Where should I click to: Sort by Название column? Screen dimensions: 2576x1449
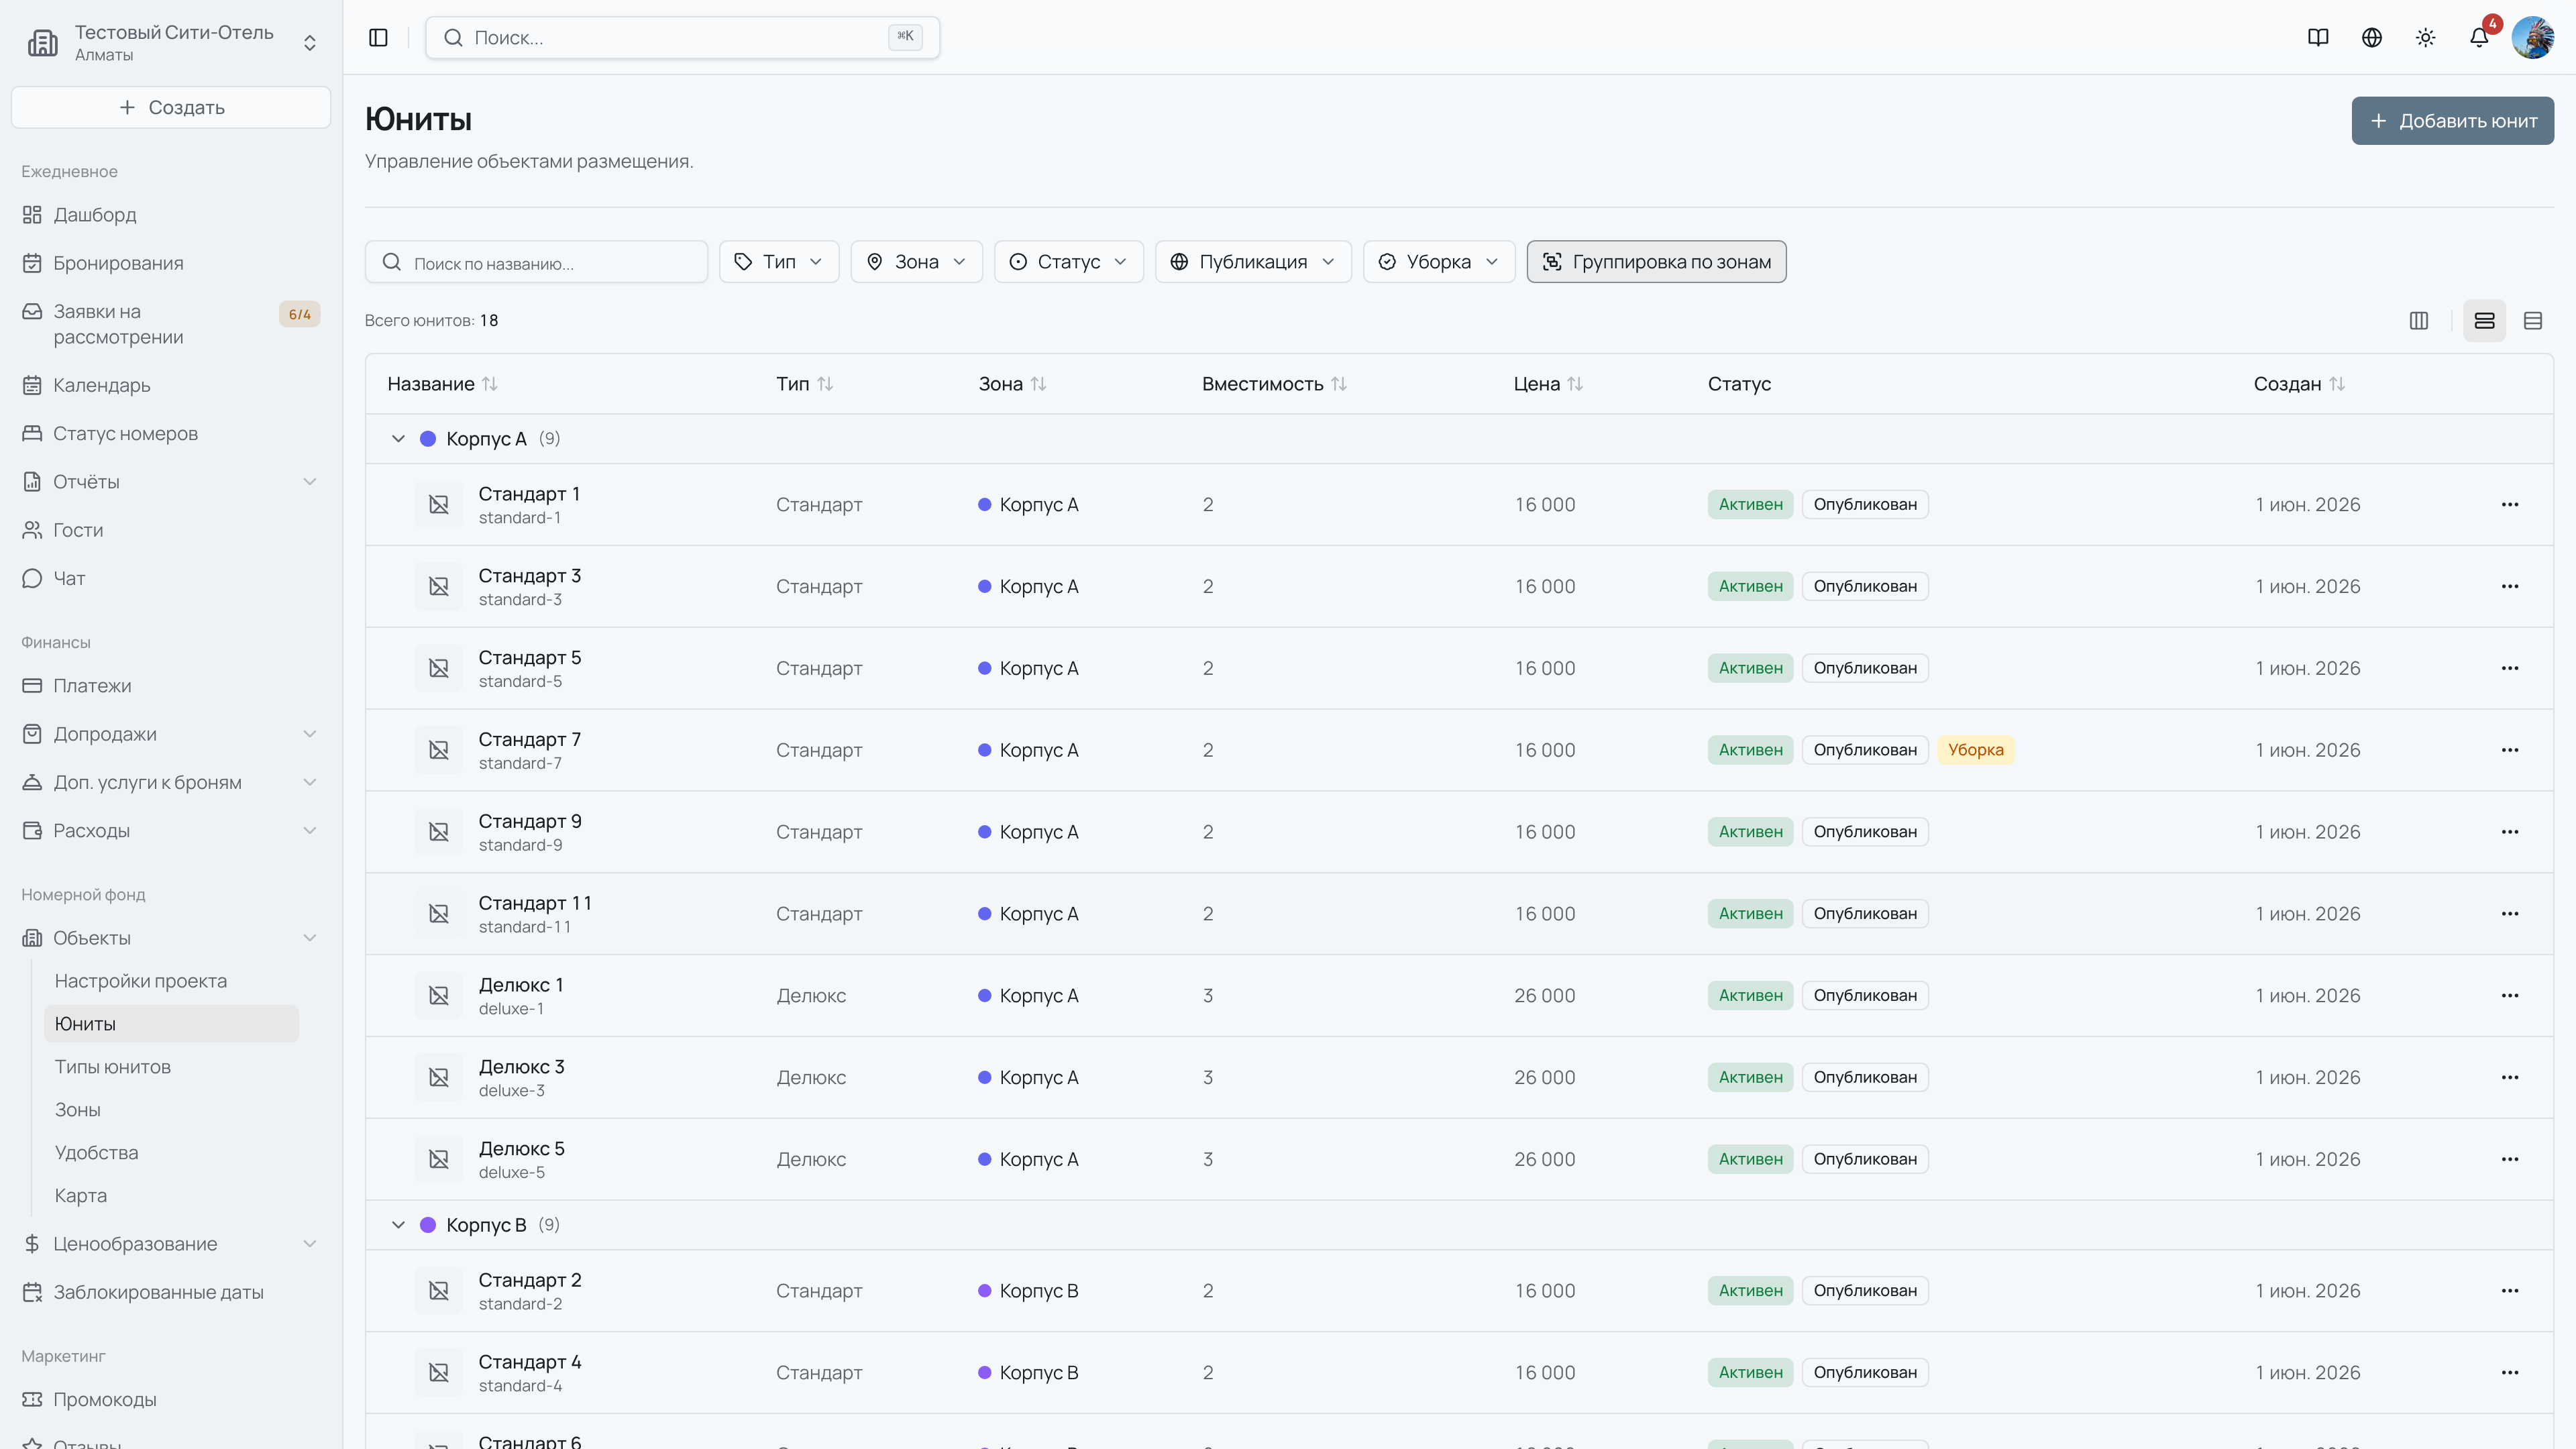tap(442, 384)
